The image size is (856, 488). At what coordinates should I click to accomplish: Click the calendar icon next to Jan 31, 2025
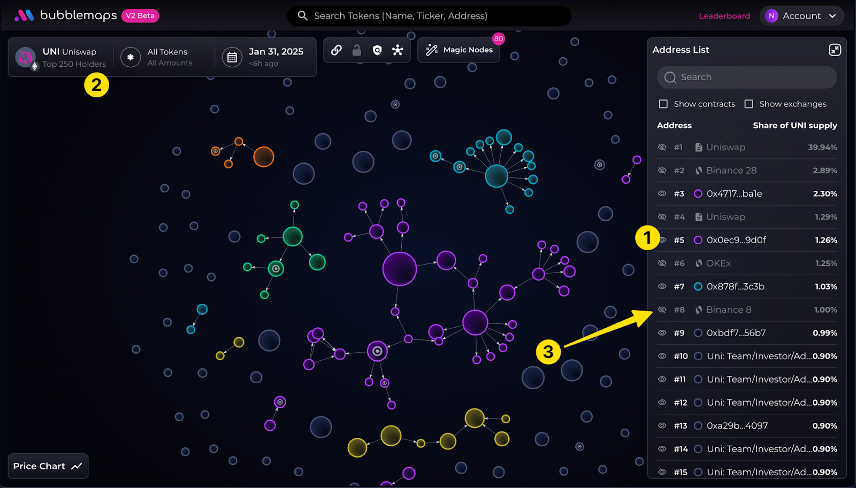(232, 57)
